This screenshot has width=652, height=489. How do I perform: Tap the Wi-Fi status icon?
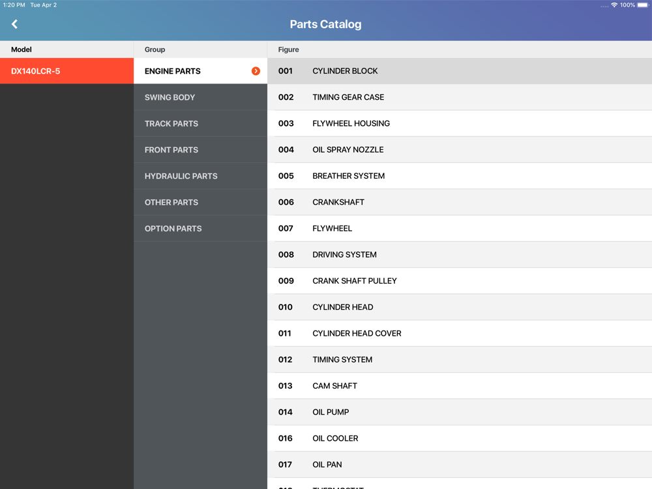614,5
